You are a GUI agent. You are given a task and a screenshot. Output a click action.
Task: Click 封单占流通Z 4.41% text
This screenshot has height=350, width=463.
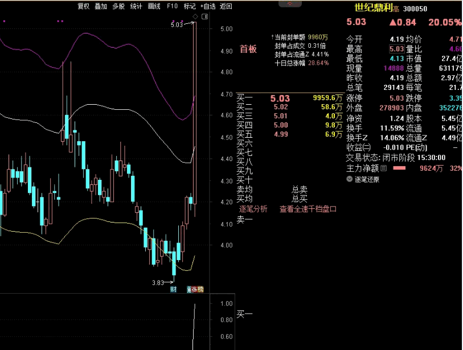tap(301, 54)
